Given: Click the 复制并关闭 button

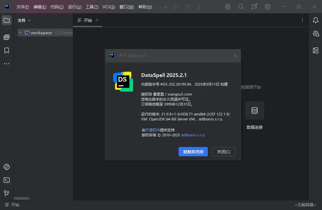Looking at the screenshot, I should tap(193, 152).
